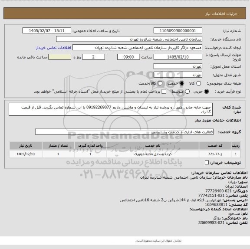Open the اطلاعات تماس خریدار link

53,48
